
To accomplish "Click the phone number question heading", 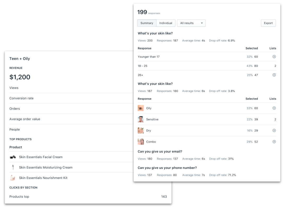I will point(167,168).
